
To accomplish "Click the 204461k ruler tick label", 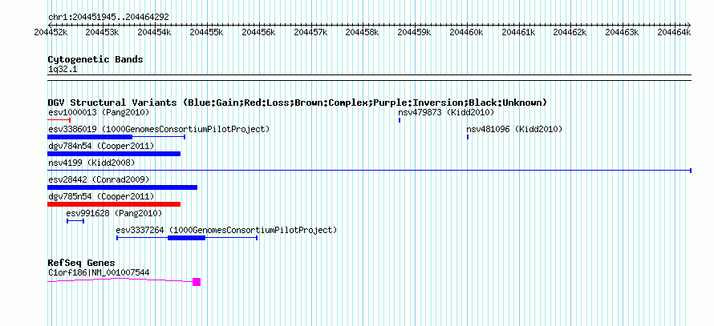I will click(x=518, y=32).
